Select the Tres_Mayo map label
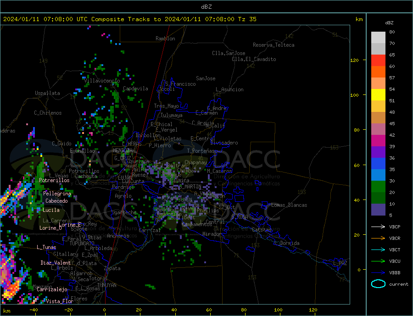 click(167, 106)
